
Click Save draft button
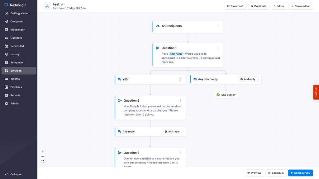[x=236, y=6]
